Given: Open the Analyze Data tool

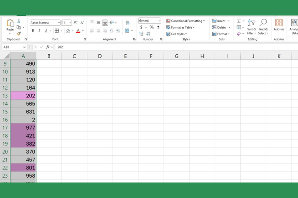Looking at the screenshot, I should tap(294, 27).
